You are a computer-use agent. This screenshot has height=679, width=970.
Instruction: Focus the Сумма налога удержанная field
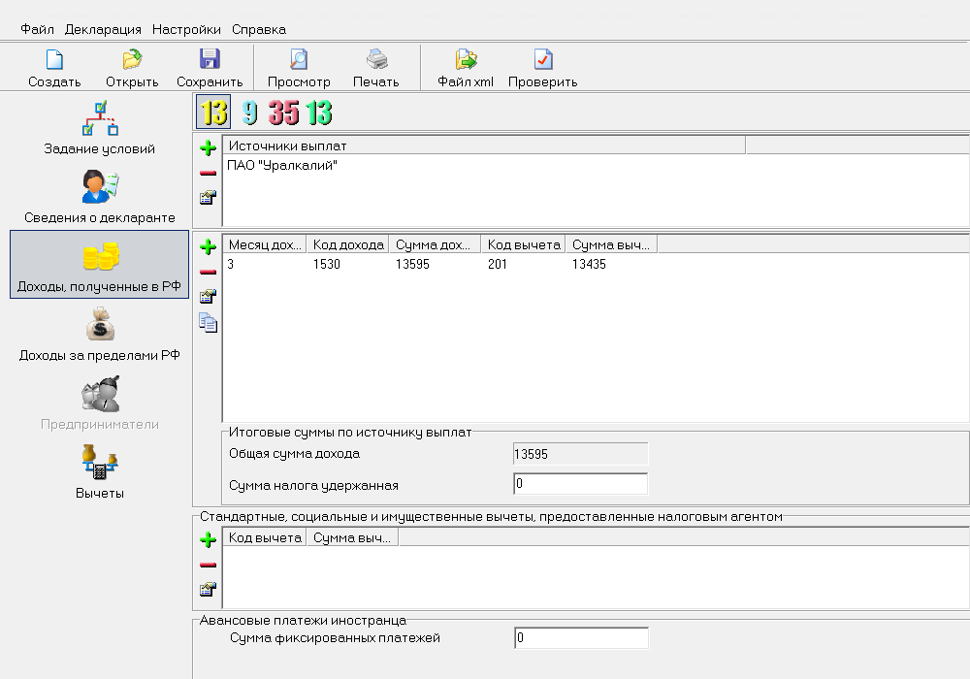point(580,484)
